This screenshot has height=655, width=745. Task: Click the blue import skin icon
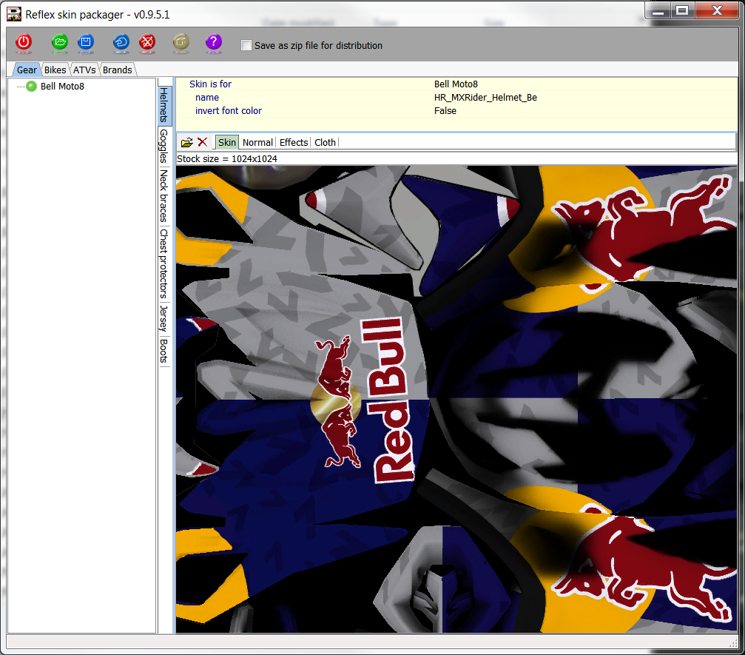pyautogui.click(x=121, y=44)
